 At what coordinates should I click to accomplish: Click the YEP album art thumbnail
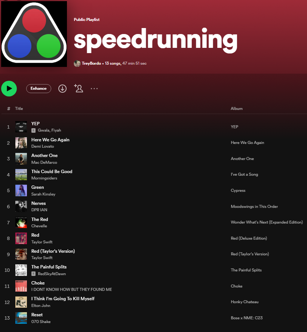coord(21,127)
